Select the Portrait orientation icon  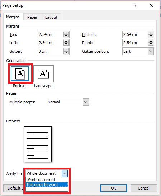pyautogui.click(x=20, y=74)
